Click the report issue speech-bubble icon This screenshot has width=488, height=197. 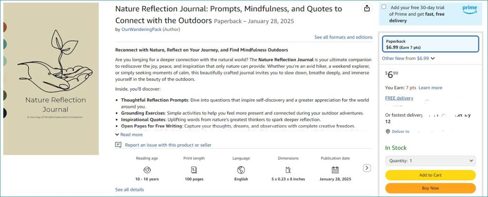pyautogui.click(x=118, y=145)
